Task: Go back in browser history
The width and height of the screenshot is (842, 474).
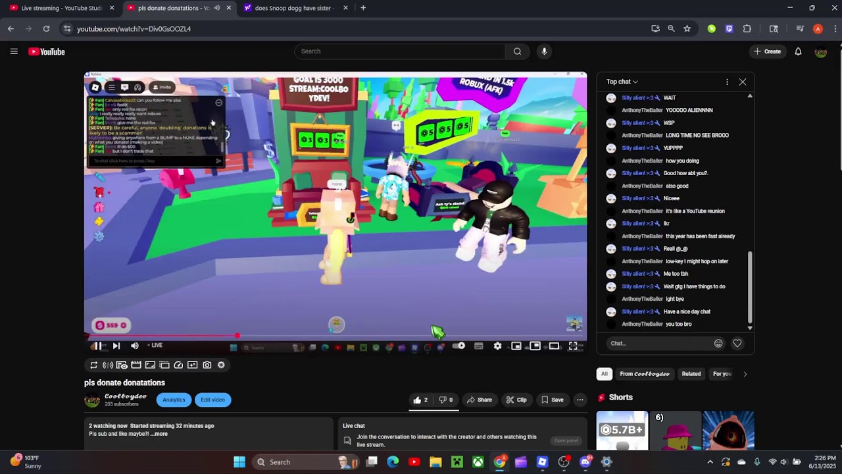Action: click(11, 29)
